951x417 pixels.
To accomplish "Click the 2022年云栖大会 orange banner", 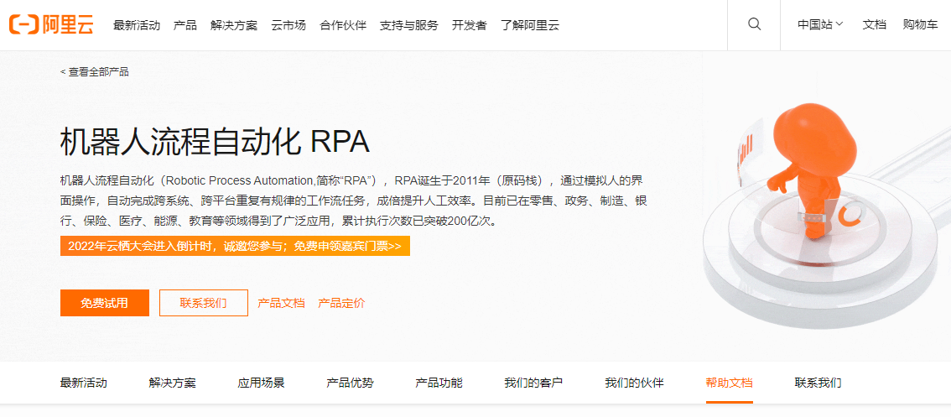I will point(235,246).
